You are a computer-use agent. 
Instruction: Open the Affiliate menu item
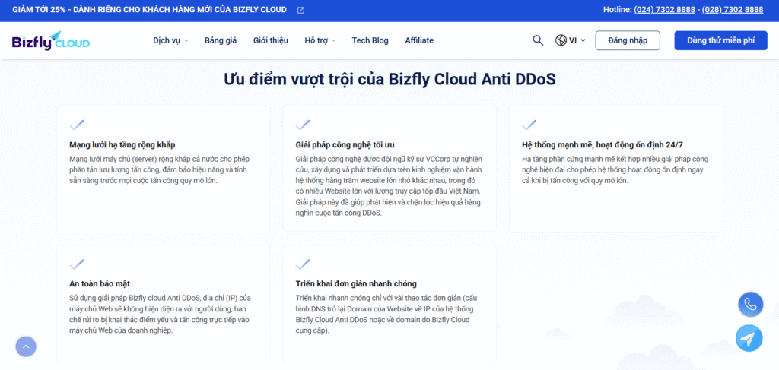tap(419, 40)
